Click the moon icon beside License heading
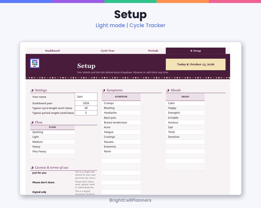The image size is (261, 208). click(x=32, y=168)
